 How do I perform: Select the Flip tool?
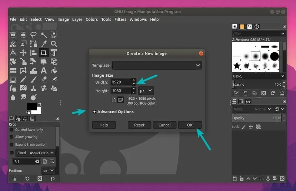pyautogui.click(x=13, y=71)
